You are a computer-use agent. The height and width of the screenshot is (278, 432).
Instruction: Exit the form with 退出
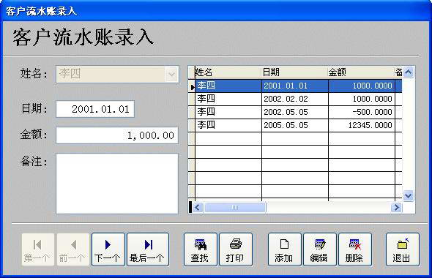coord(403,249)
